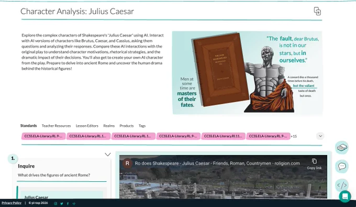Open the Lesson Editors tab

87,126
